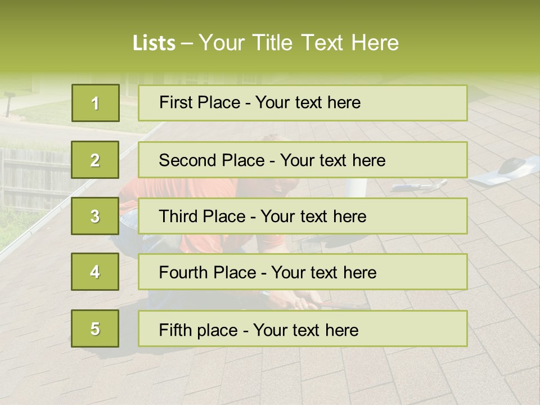
Task: Click the bold word Lists in title
Action: (154, 43)
